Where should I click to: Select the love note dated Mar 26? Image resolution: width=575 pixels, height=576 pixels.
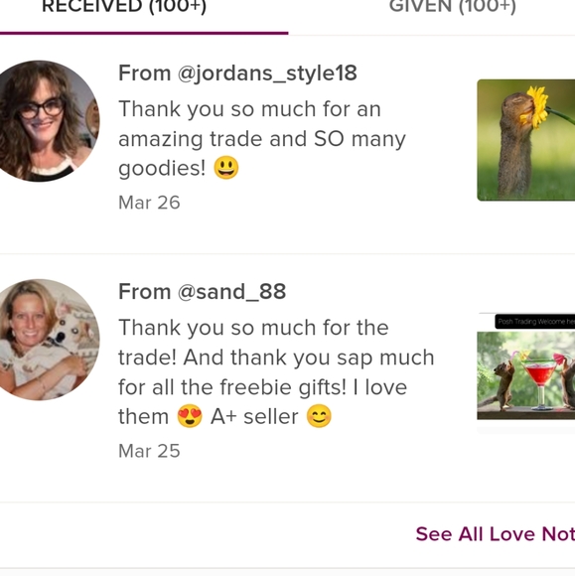287,145
